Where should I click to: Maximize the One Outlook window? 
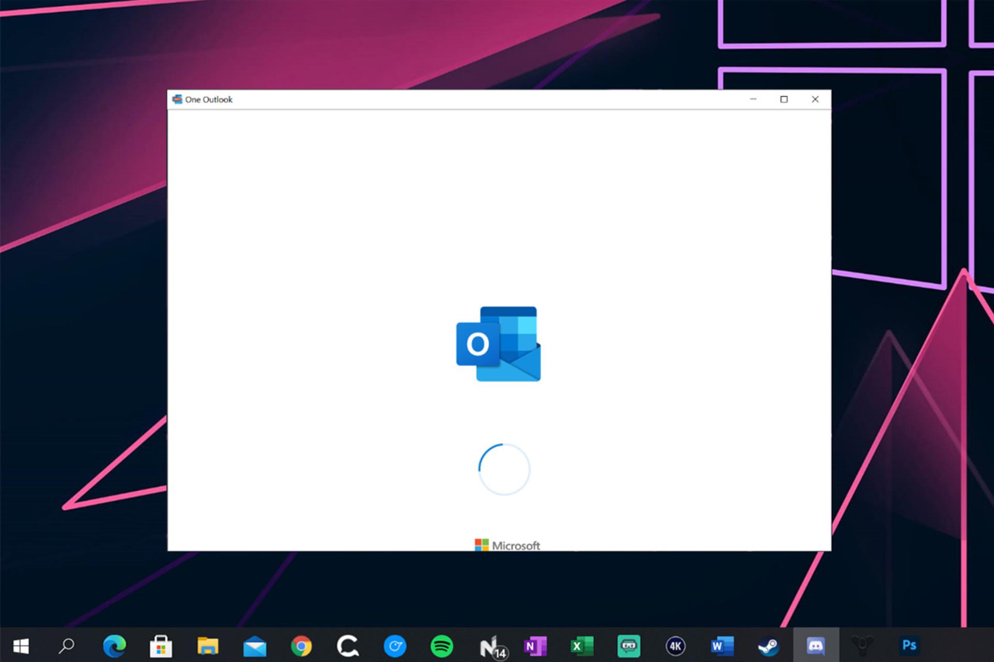coord(784,99)
